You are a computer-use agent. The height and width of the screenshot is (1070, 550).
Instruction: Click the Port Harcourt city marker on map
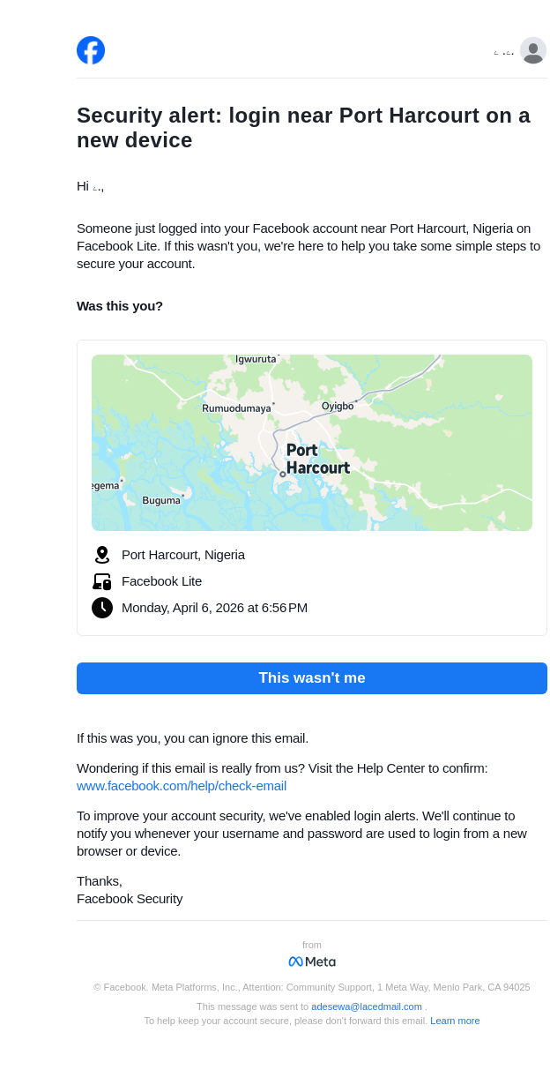click(283, 475)
